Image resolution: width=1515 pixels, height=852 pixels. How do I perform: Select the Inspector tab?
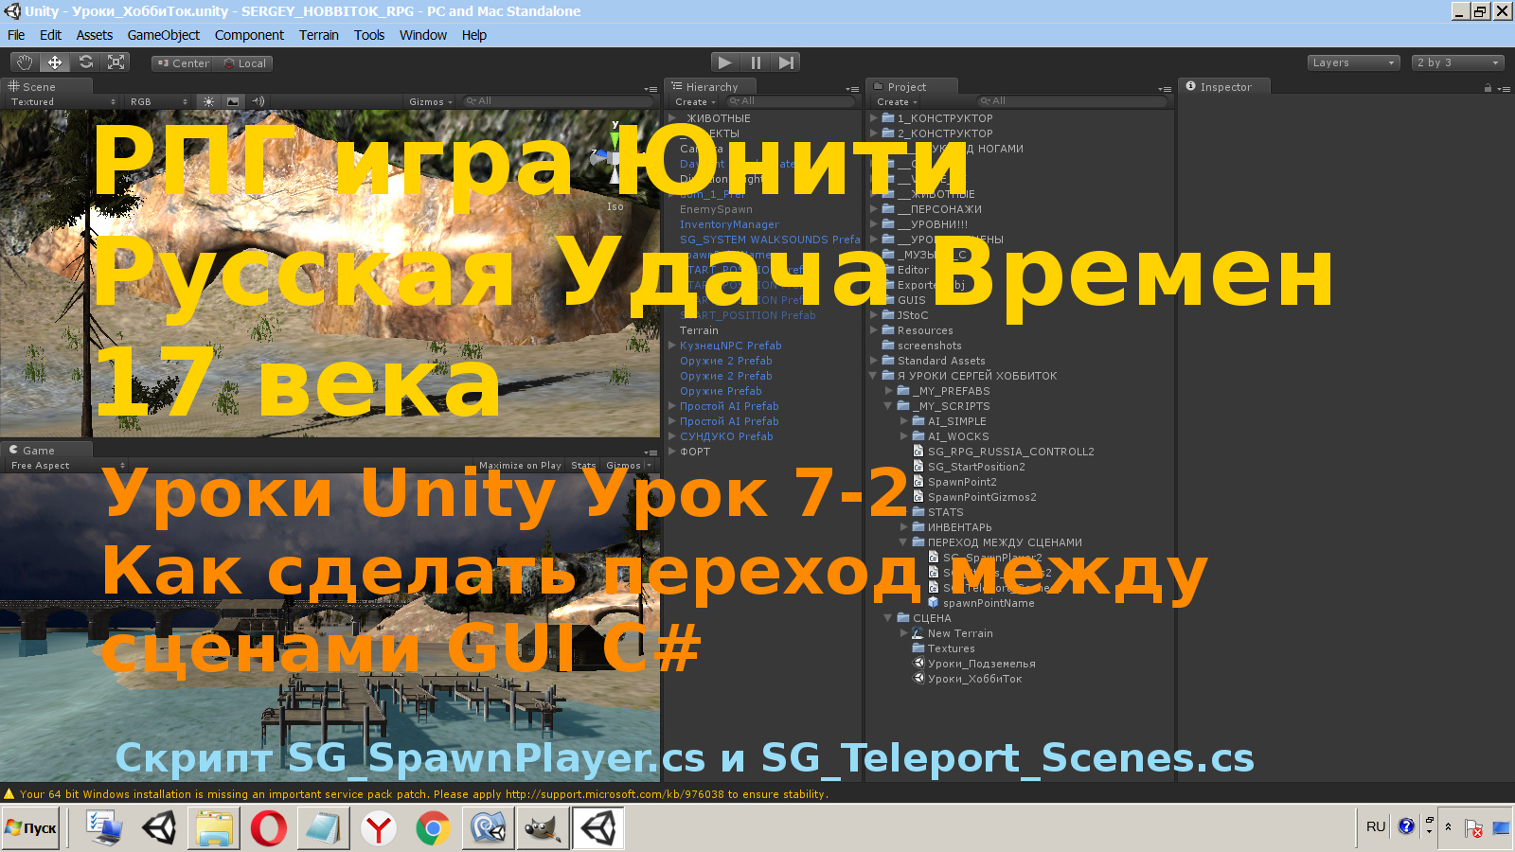pyautogui.click(x=1224, y=86)
